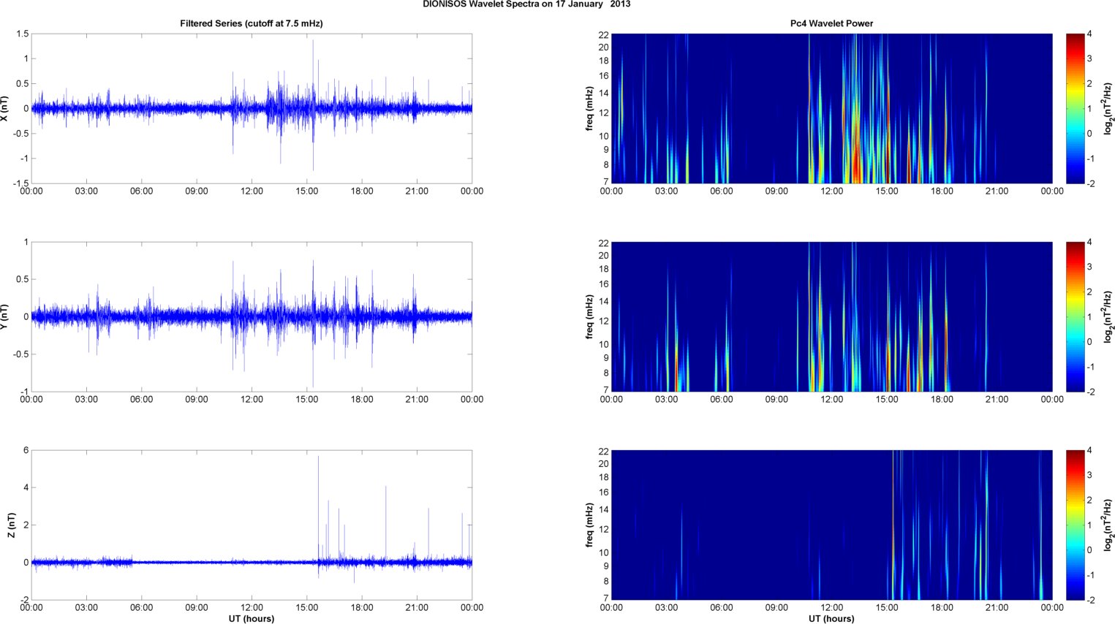Click the X (nT) axis label
1115x624 pixels.
6,108
